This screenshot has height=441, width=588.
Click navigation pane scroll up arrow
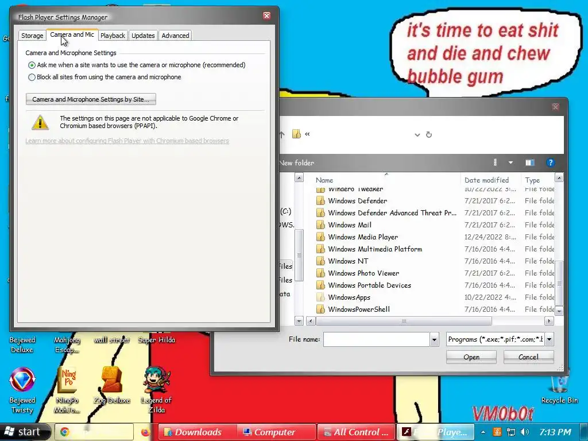click(299, 178)
